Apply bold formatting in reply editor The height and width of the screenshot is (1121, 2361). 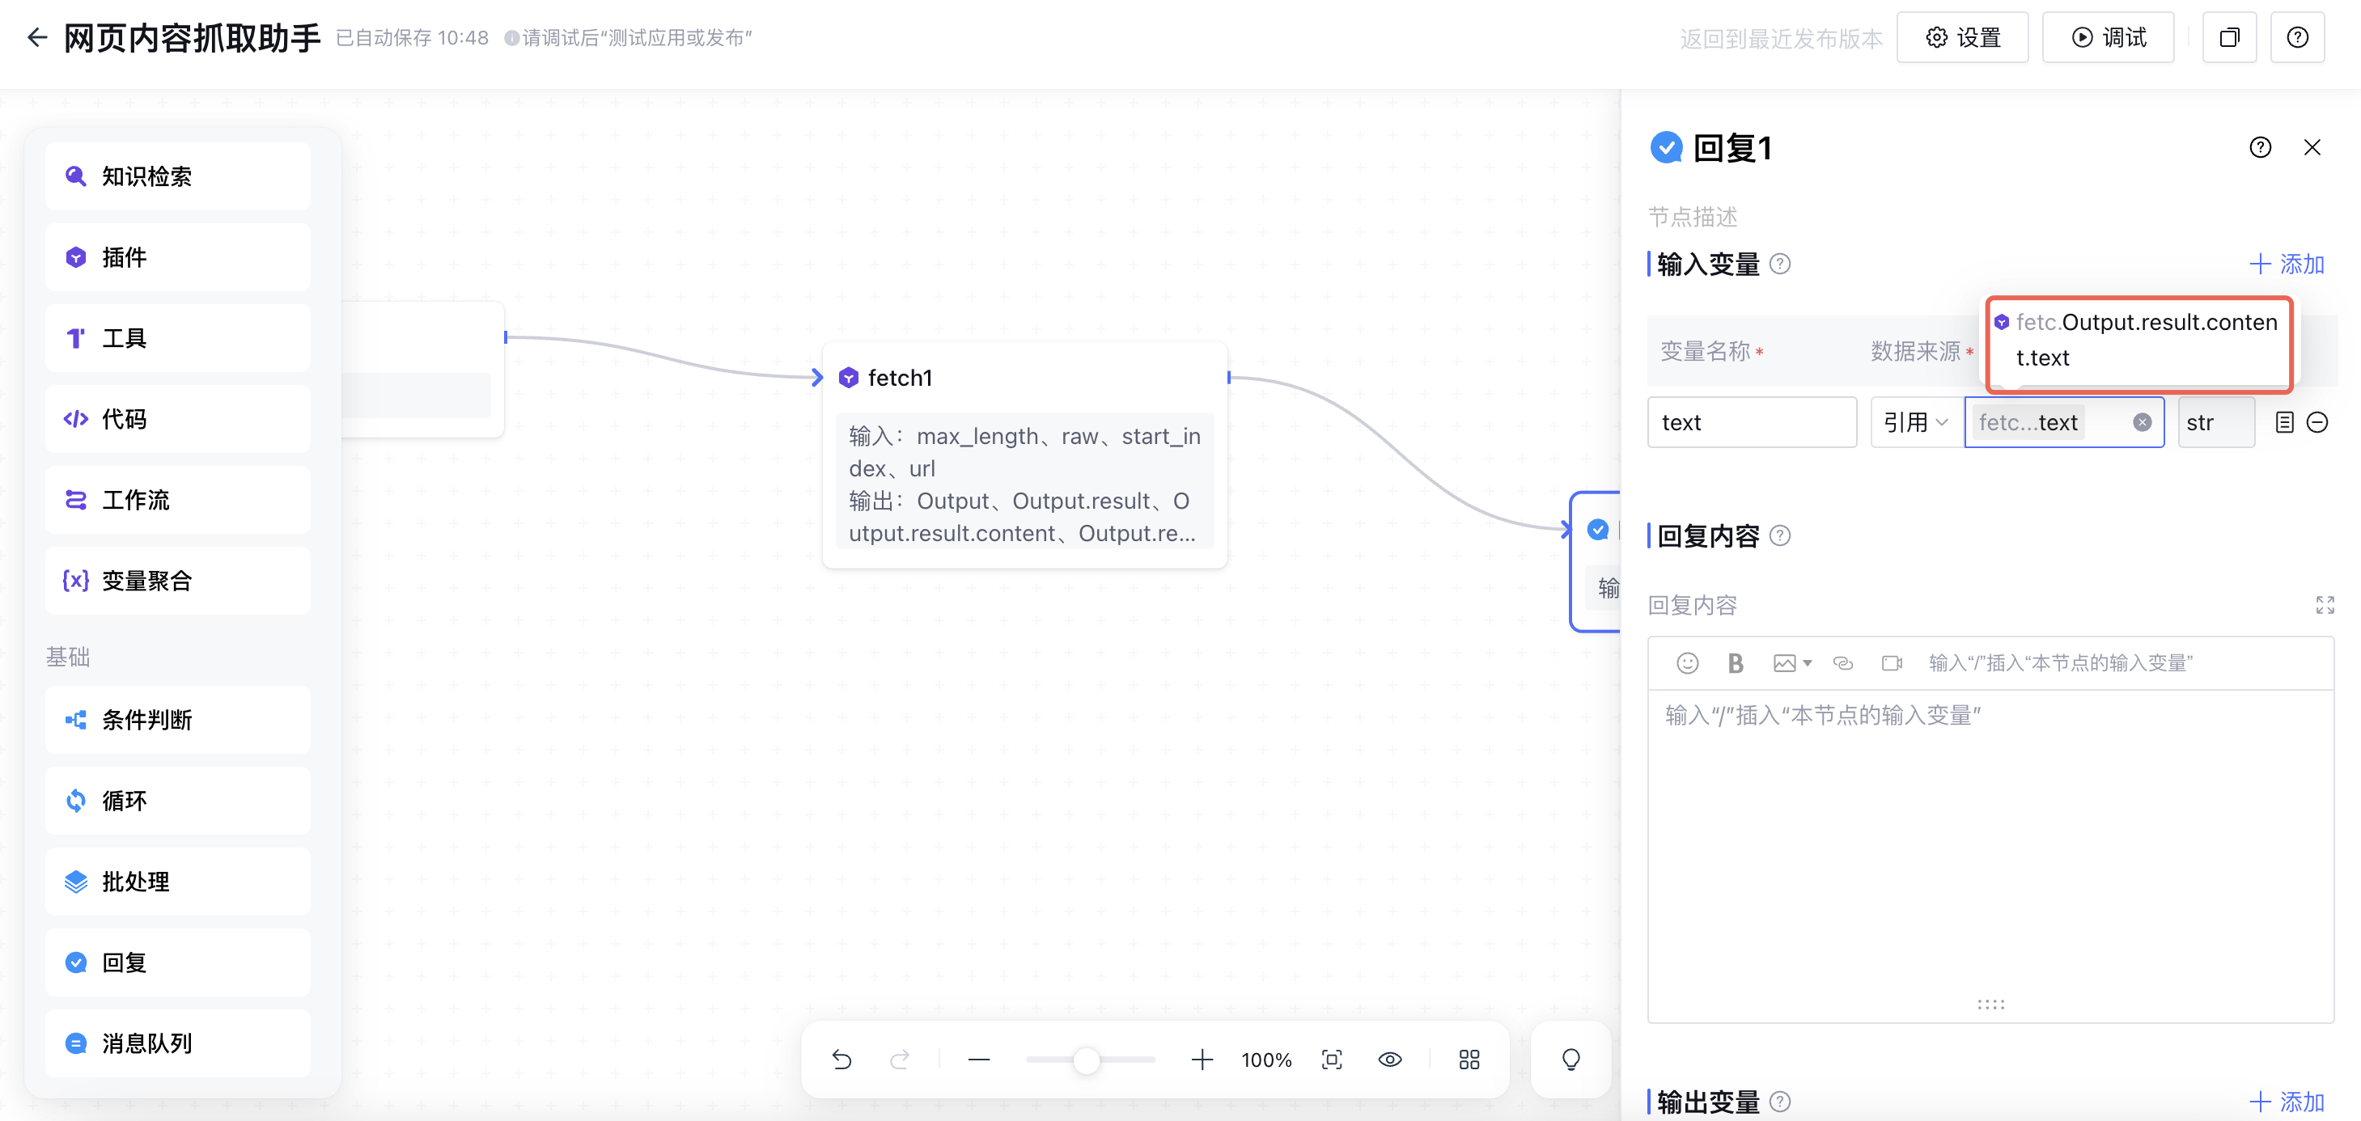coord(1735,663)
